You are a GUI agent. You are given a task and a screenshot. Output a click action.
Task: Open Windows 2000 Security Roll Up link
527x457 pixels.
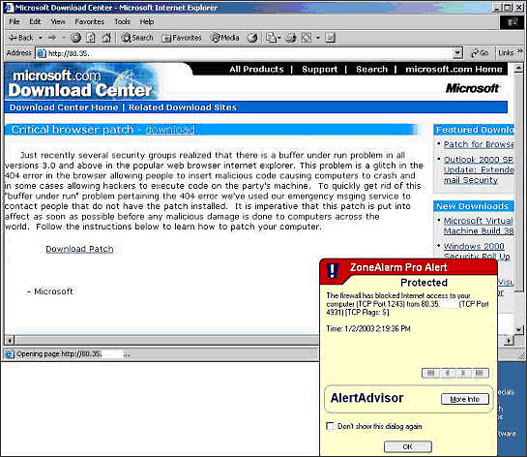click(477, 251)
